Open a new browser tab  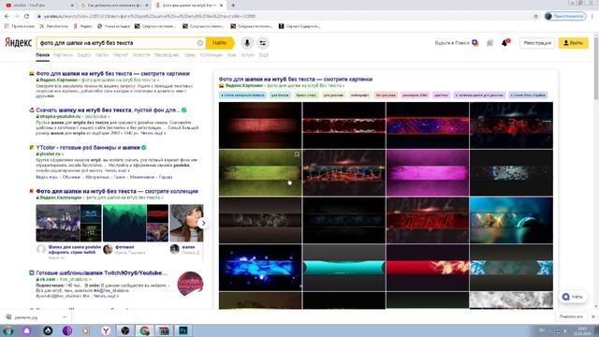pyautogui.click(x=233, y=6)
